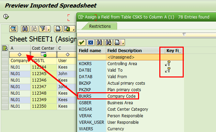Click the Find Next icon in sheet toolbar
The height and width of the screenshot is (132, 216).
[x=34, y=29]
